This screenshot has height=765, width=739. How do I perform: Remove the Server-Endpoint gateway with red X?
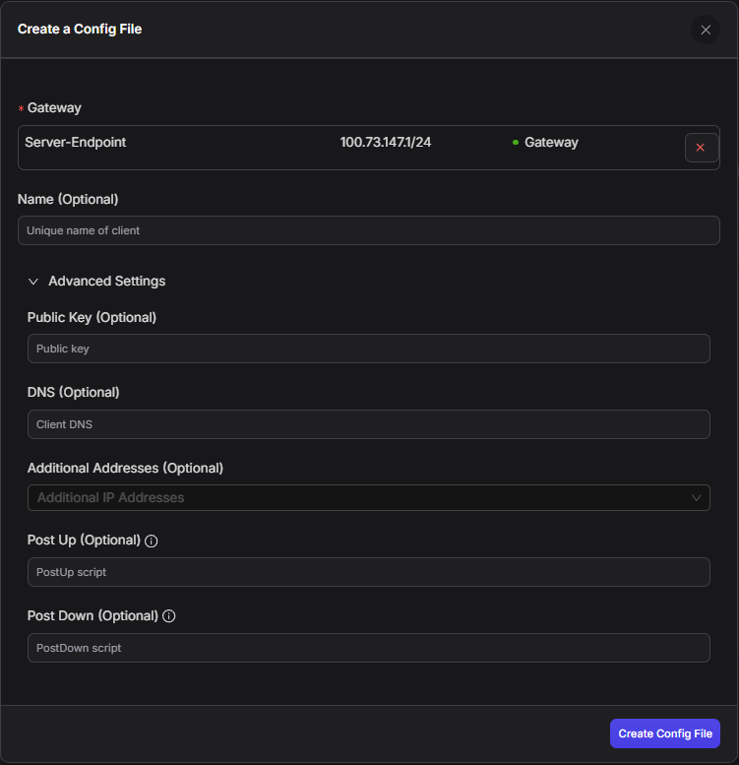[x=701, y=148]
